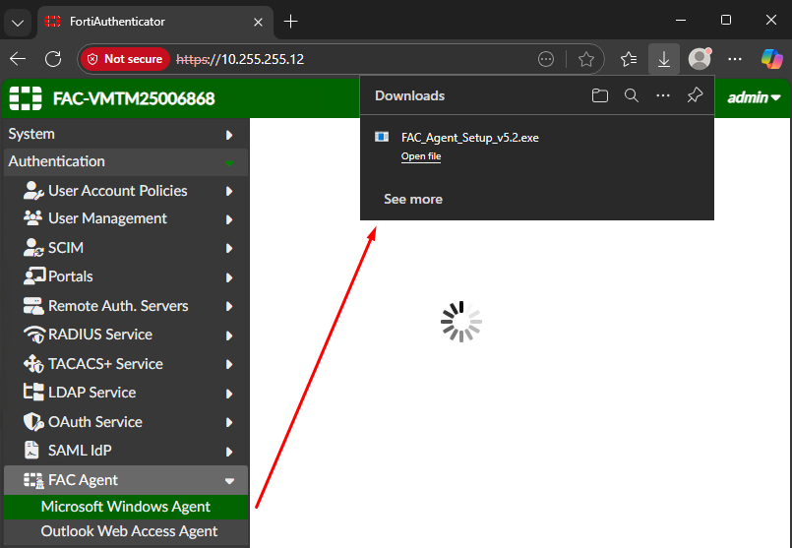The width and height of the screenshot is (792, 548).
Task: Click the SAML IdP document icon
Action: [x=31, y=450]
